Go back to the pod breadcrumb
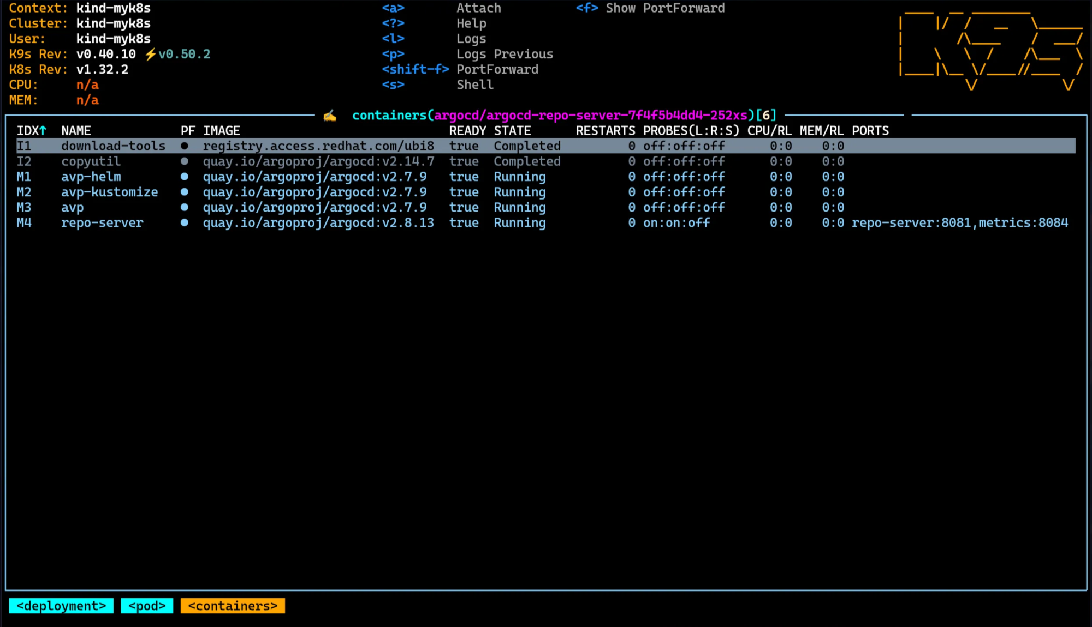This screenshot has height=627, width=1092. pyautogui.click(x=147, y=606)
